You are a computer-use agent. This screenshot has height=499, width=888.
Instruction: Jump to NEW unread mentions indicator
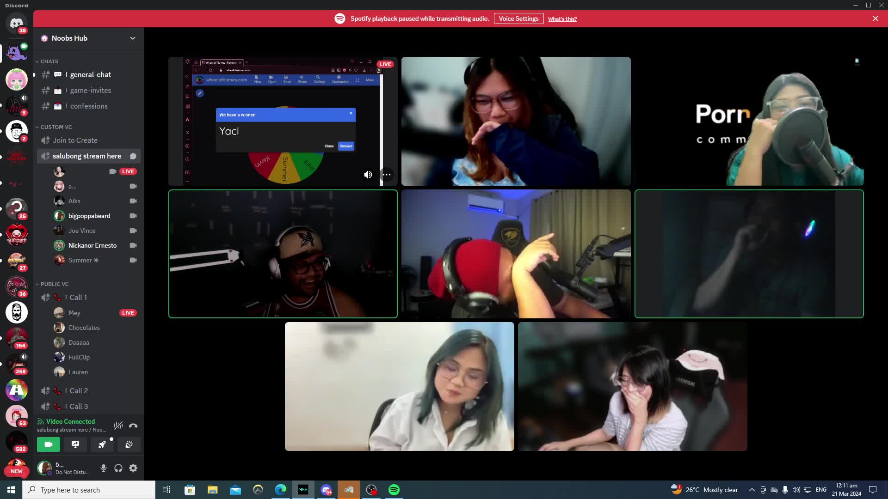click(16, 471)
